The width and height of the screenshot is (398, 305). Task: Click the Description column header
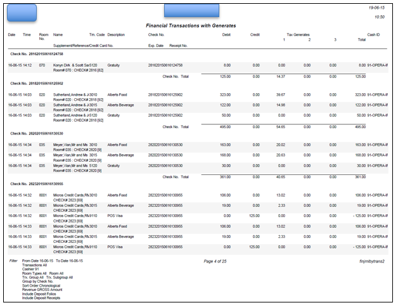116,34
